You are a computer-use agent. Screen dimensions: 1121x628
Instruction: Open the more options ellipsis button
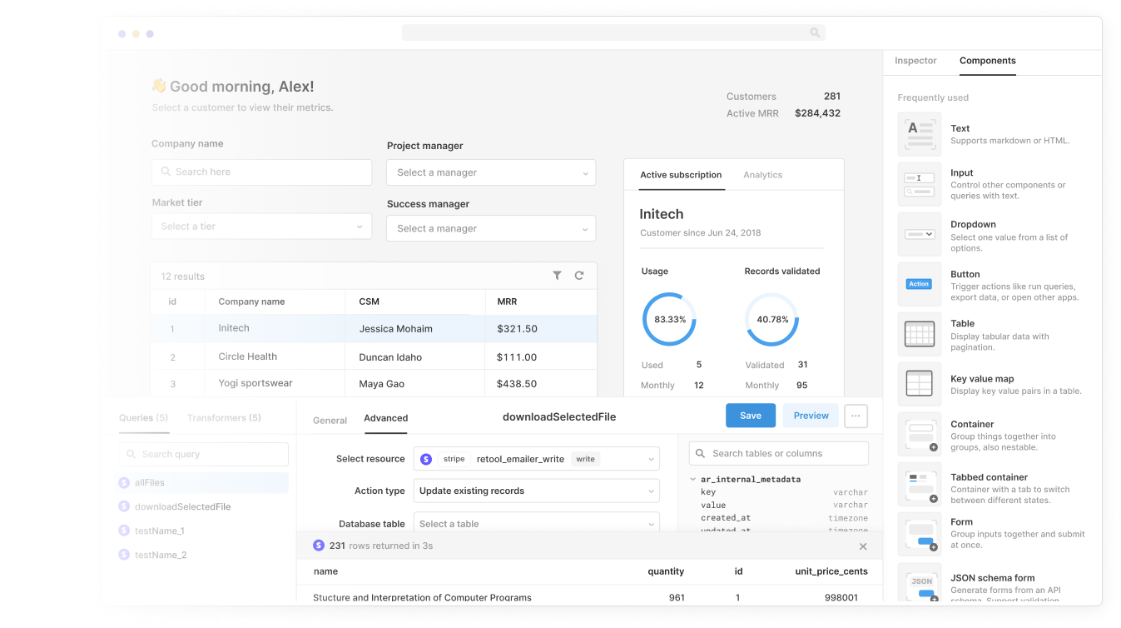tap(856, 416)
